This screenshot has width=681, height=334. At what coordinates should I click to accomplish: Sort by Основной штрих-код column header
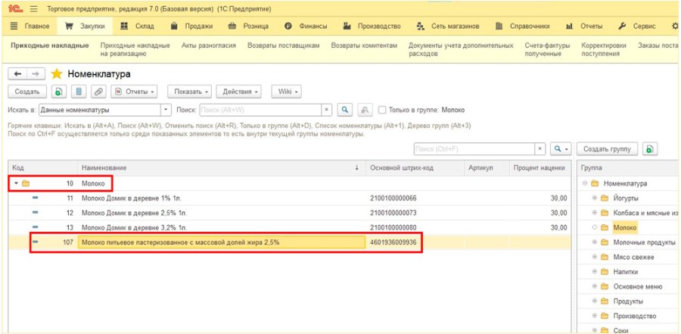415,168
